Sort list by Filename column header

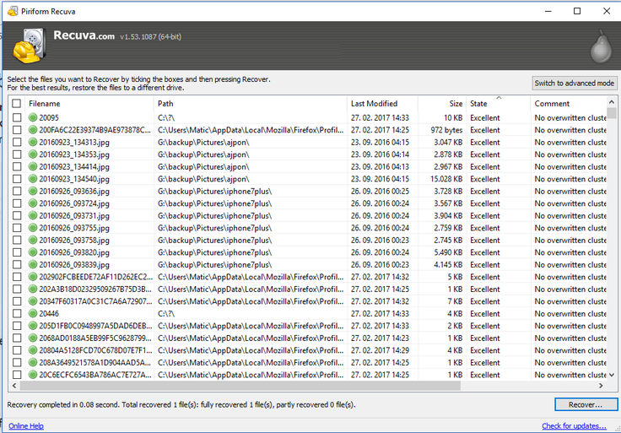pos(89,104)
